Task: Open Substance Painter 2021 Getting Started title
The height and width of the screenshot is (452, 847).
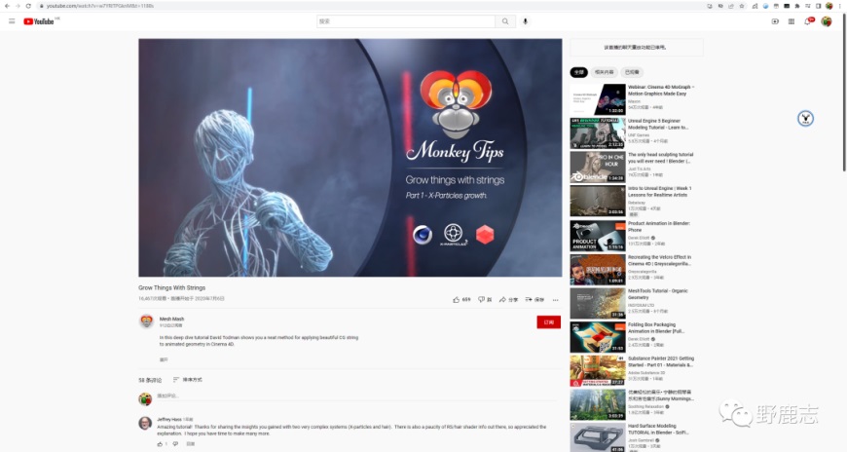Action: tap(661, 361)
